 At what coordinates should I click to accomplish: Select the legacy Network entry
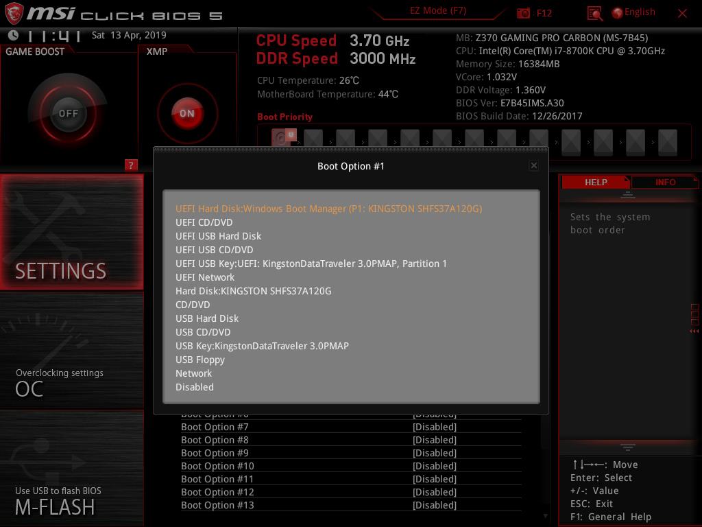(x=193, y=374)
